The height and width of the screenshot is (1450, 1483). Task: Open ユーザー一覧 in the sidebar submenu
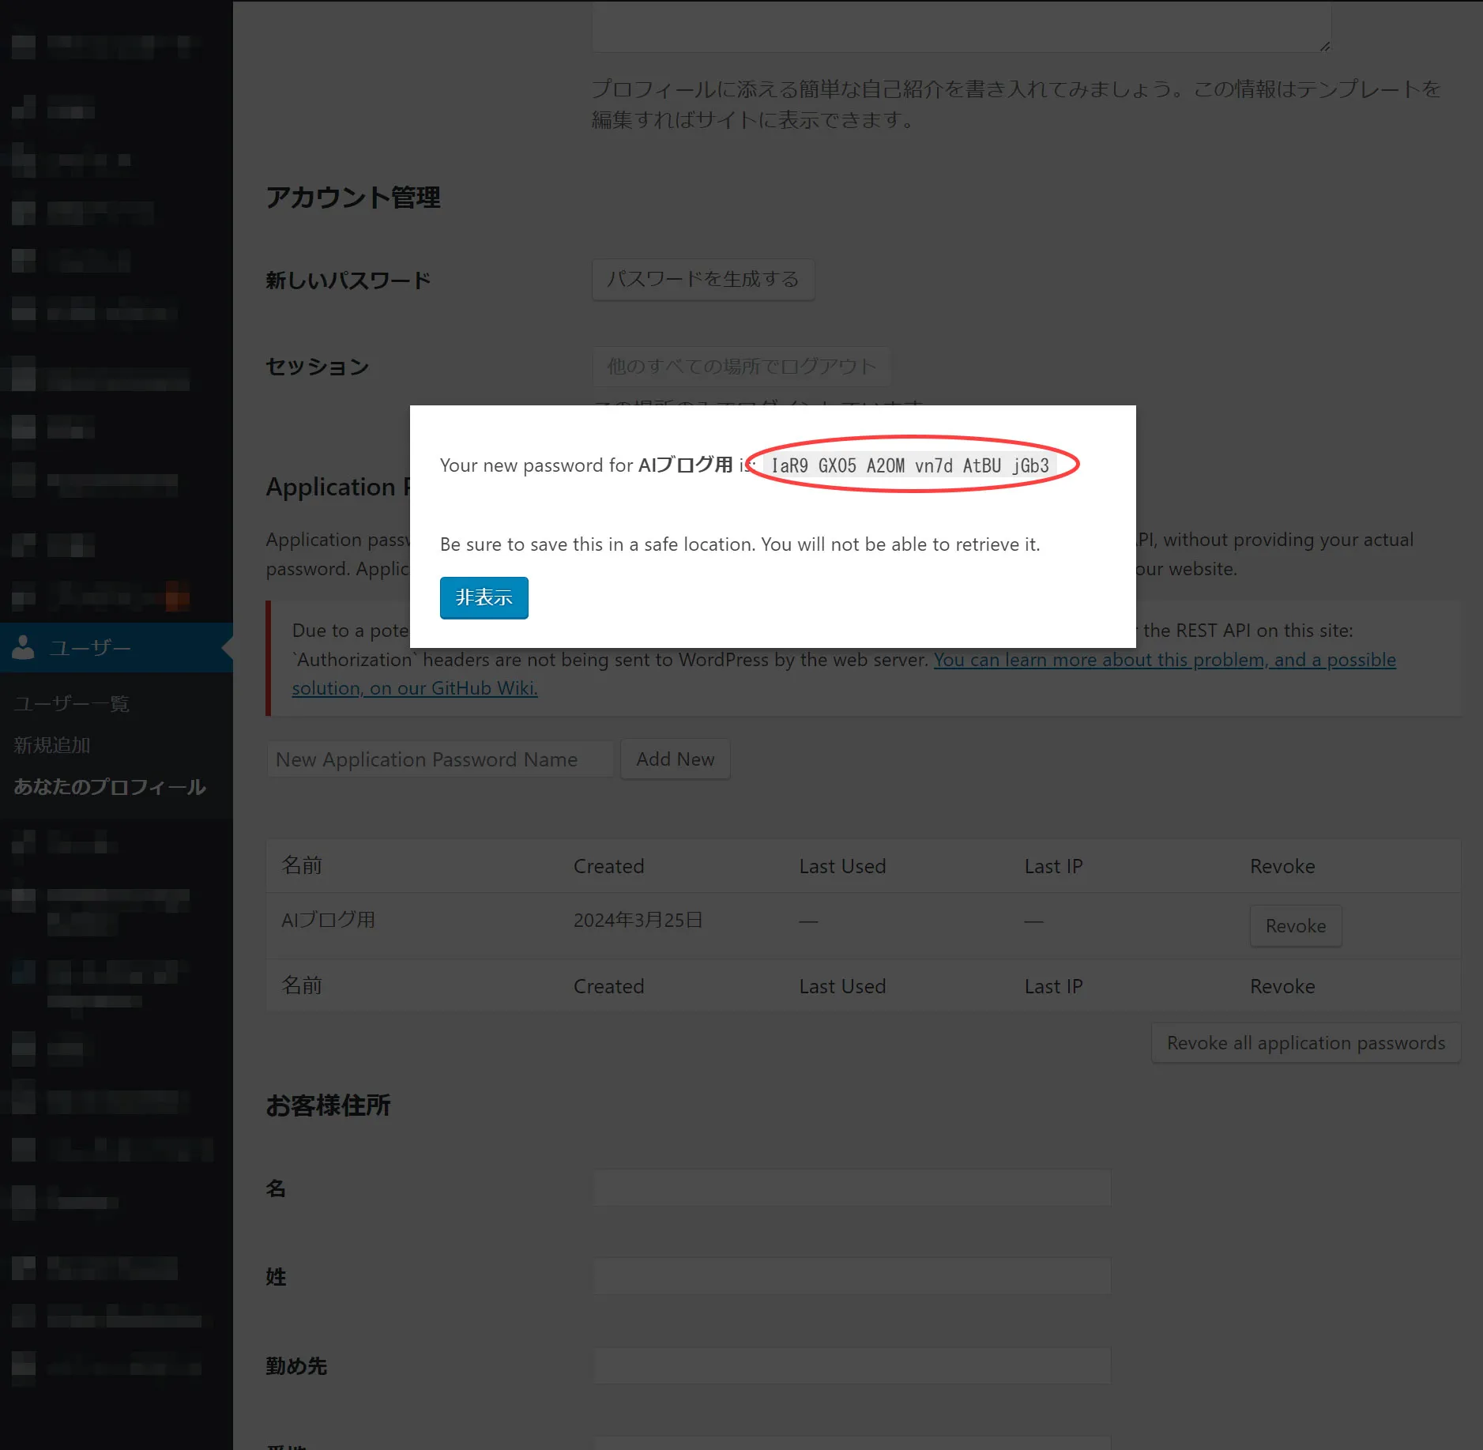[71, 703]
